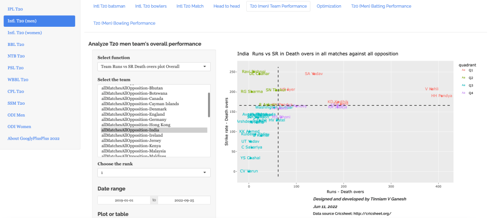The image size is (490, 218).
Task: Open the IPL T20 sidebar section
Action: point(15,9)
